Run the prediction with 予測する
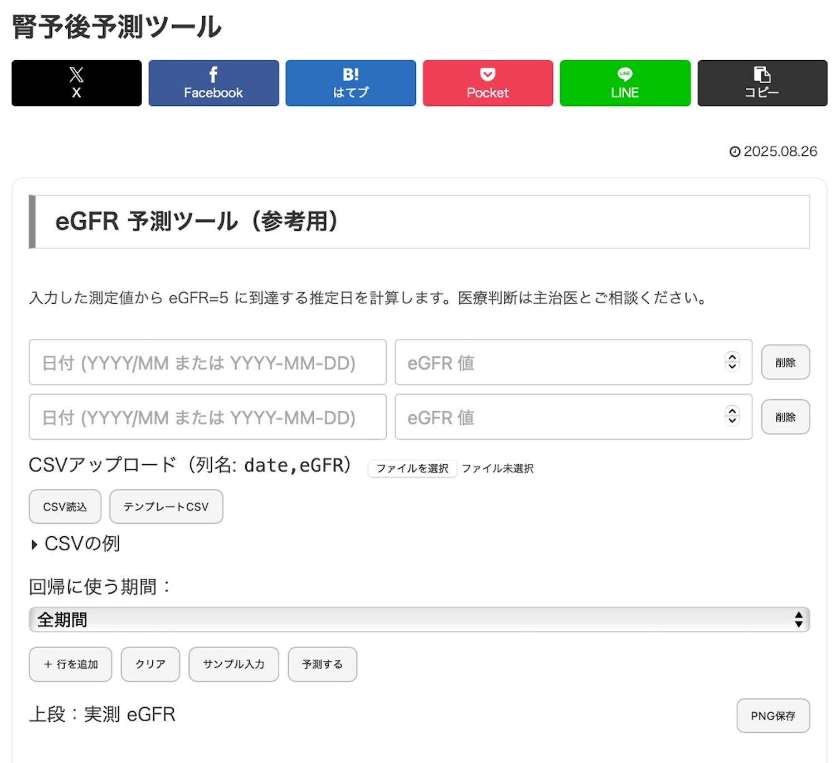This screenshot has width=836, height=763. click(322, 664)
